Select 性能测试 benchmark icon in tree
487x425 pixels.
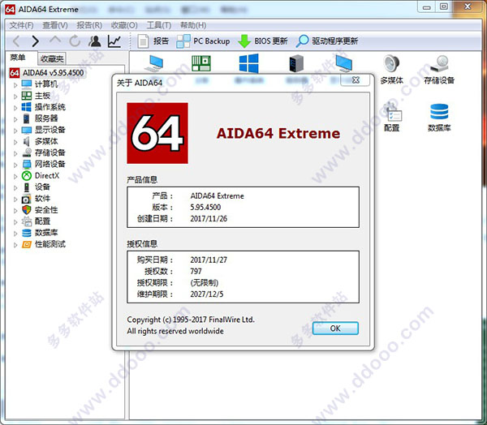point(27,244)
